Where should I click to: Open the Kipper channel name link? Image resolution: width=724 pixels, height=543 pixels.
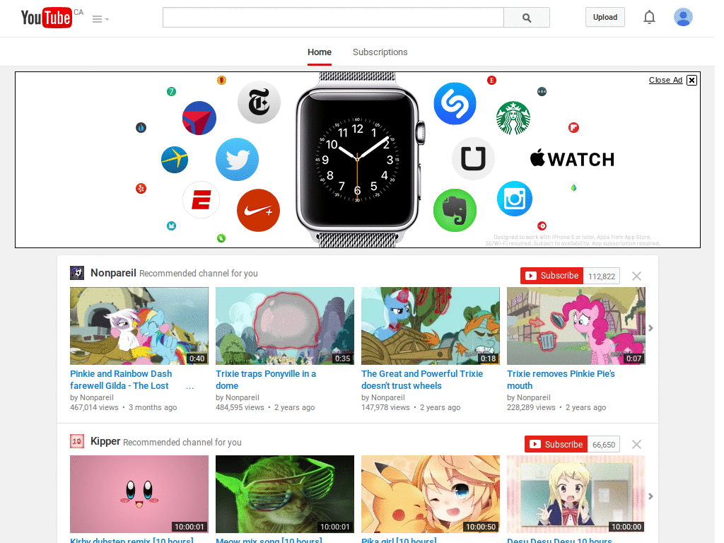pyautogui.click(x=105, y=441)
